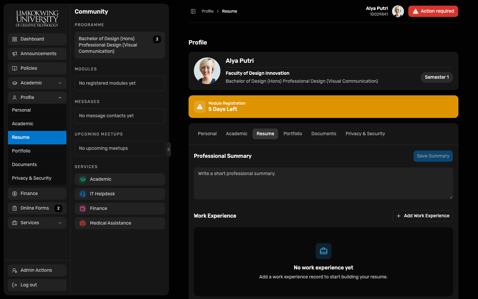
Task: Select Resume in the sidebar submenu
Action: coord(37,138)
